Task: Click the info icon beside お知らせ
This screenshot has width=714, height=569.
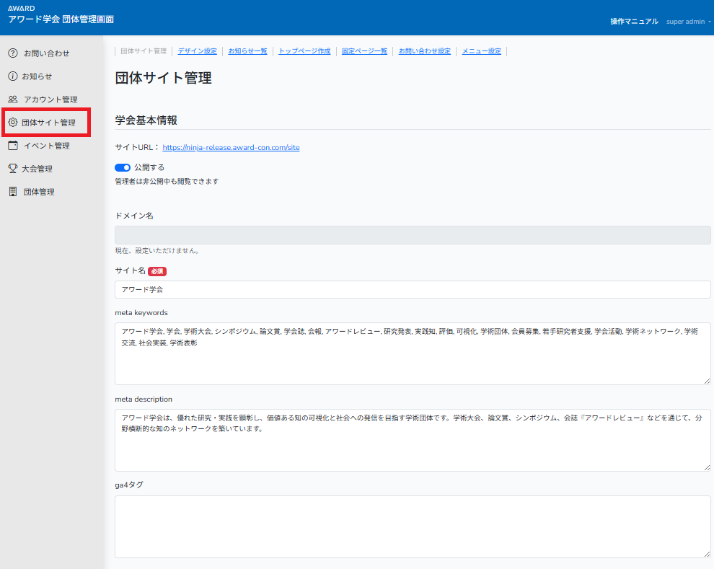Action: [x=13, y=76]
